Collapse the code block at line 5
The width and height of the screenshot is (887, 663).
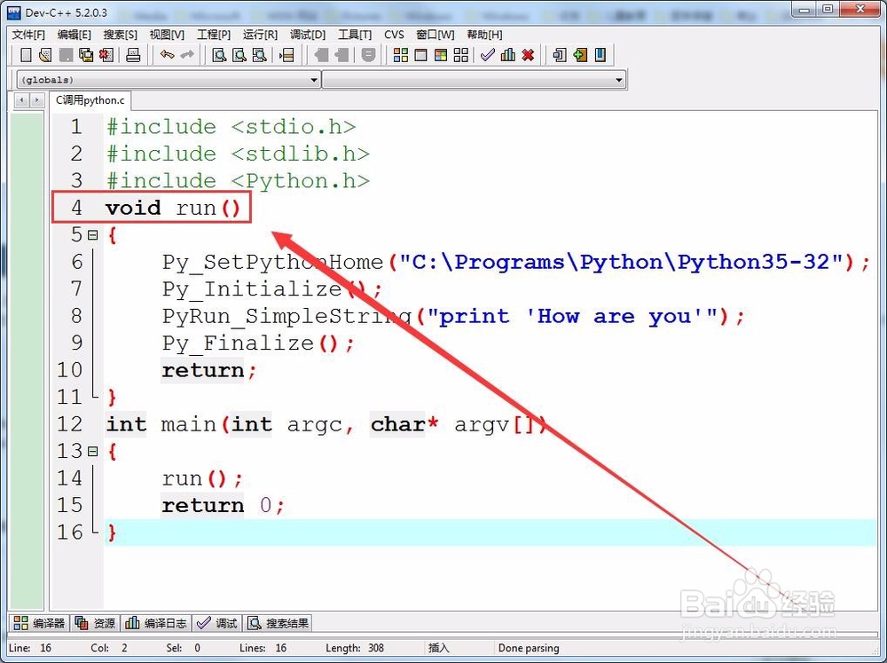[94, 235]
